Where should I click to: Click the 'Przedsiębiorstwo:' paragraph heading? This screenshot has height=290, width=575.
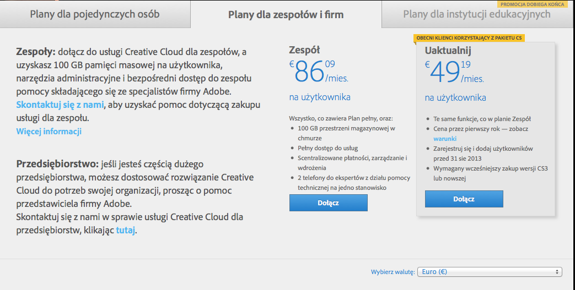coord(57,165)
